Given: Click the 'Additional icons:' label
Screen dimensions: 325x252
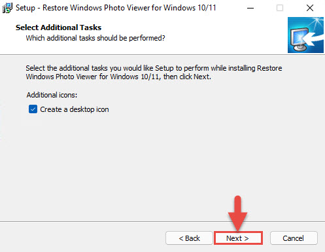Looking at the screenshot, I should point(52,95).
